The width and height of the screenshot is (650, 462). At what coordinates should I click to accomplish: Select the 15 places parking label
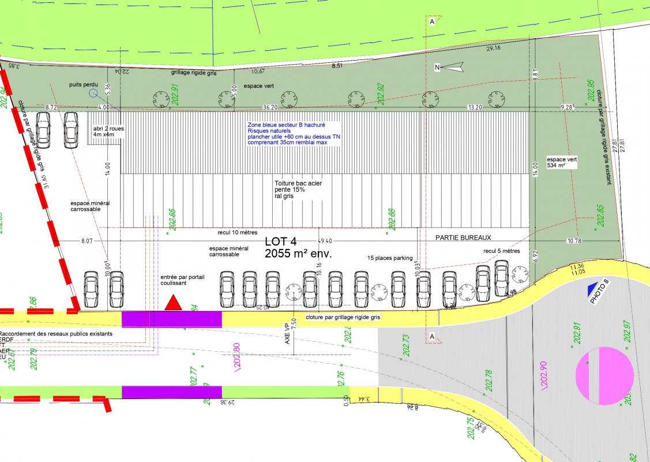tap(390, 258)
